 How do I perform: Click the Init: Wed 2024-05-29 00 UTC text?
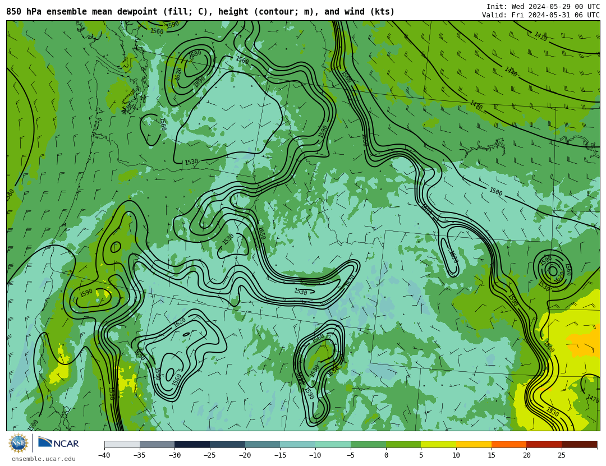pos(543,6)
